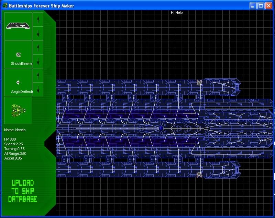The image size is (275, 218).
Task: Click the down arrow beside the hull section
Action: coord(38,33)
